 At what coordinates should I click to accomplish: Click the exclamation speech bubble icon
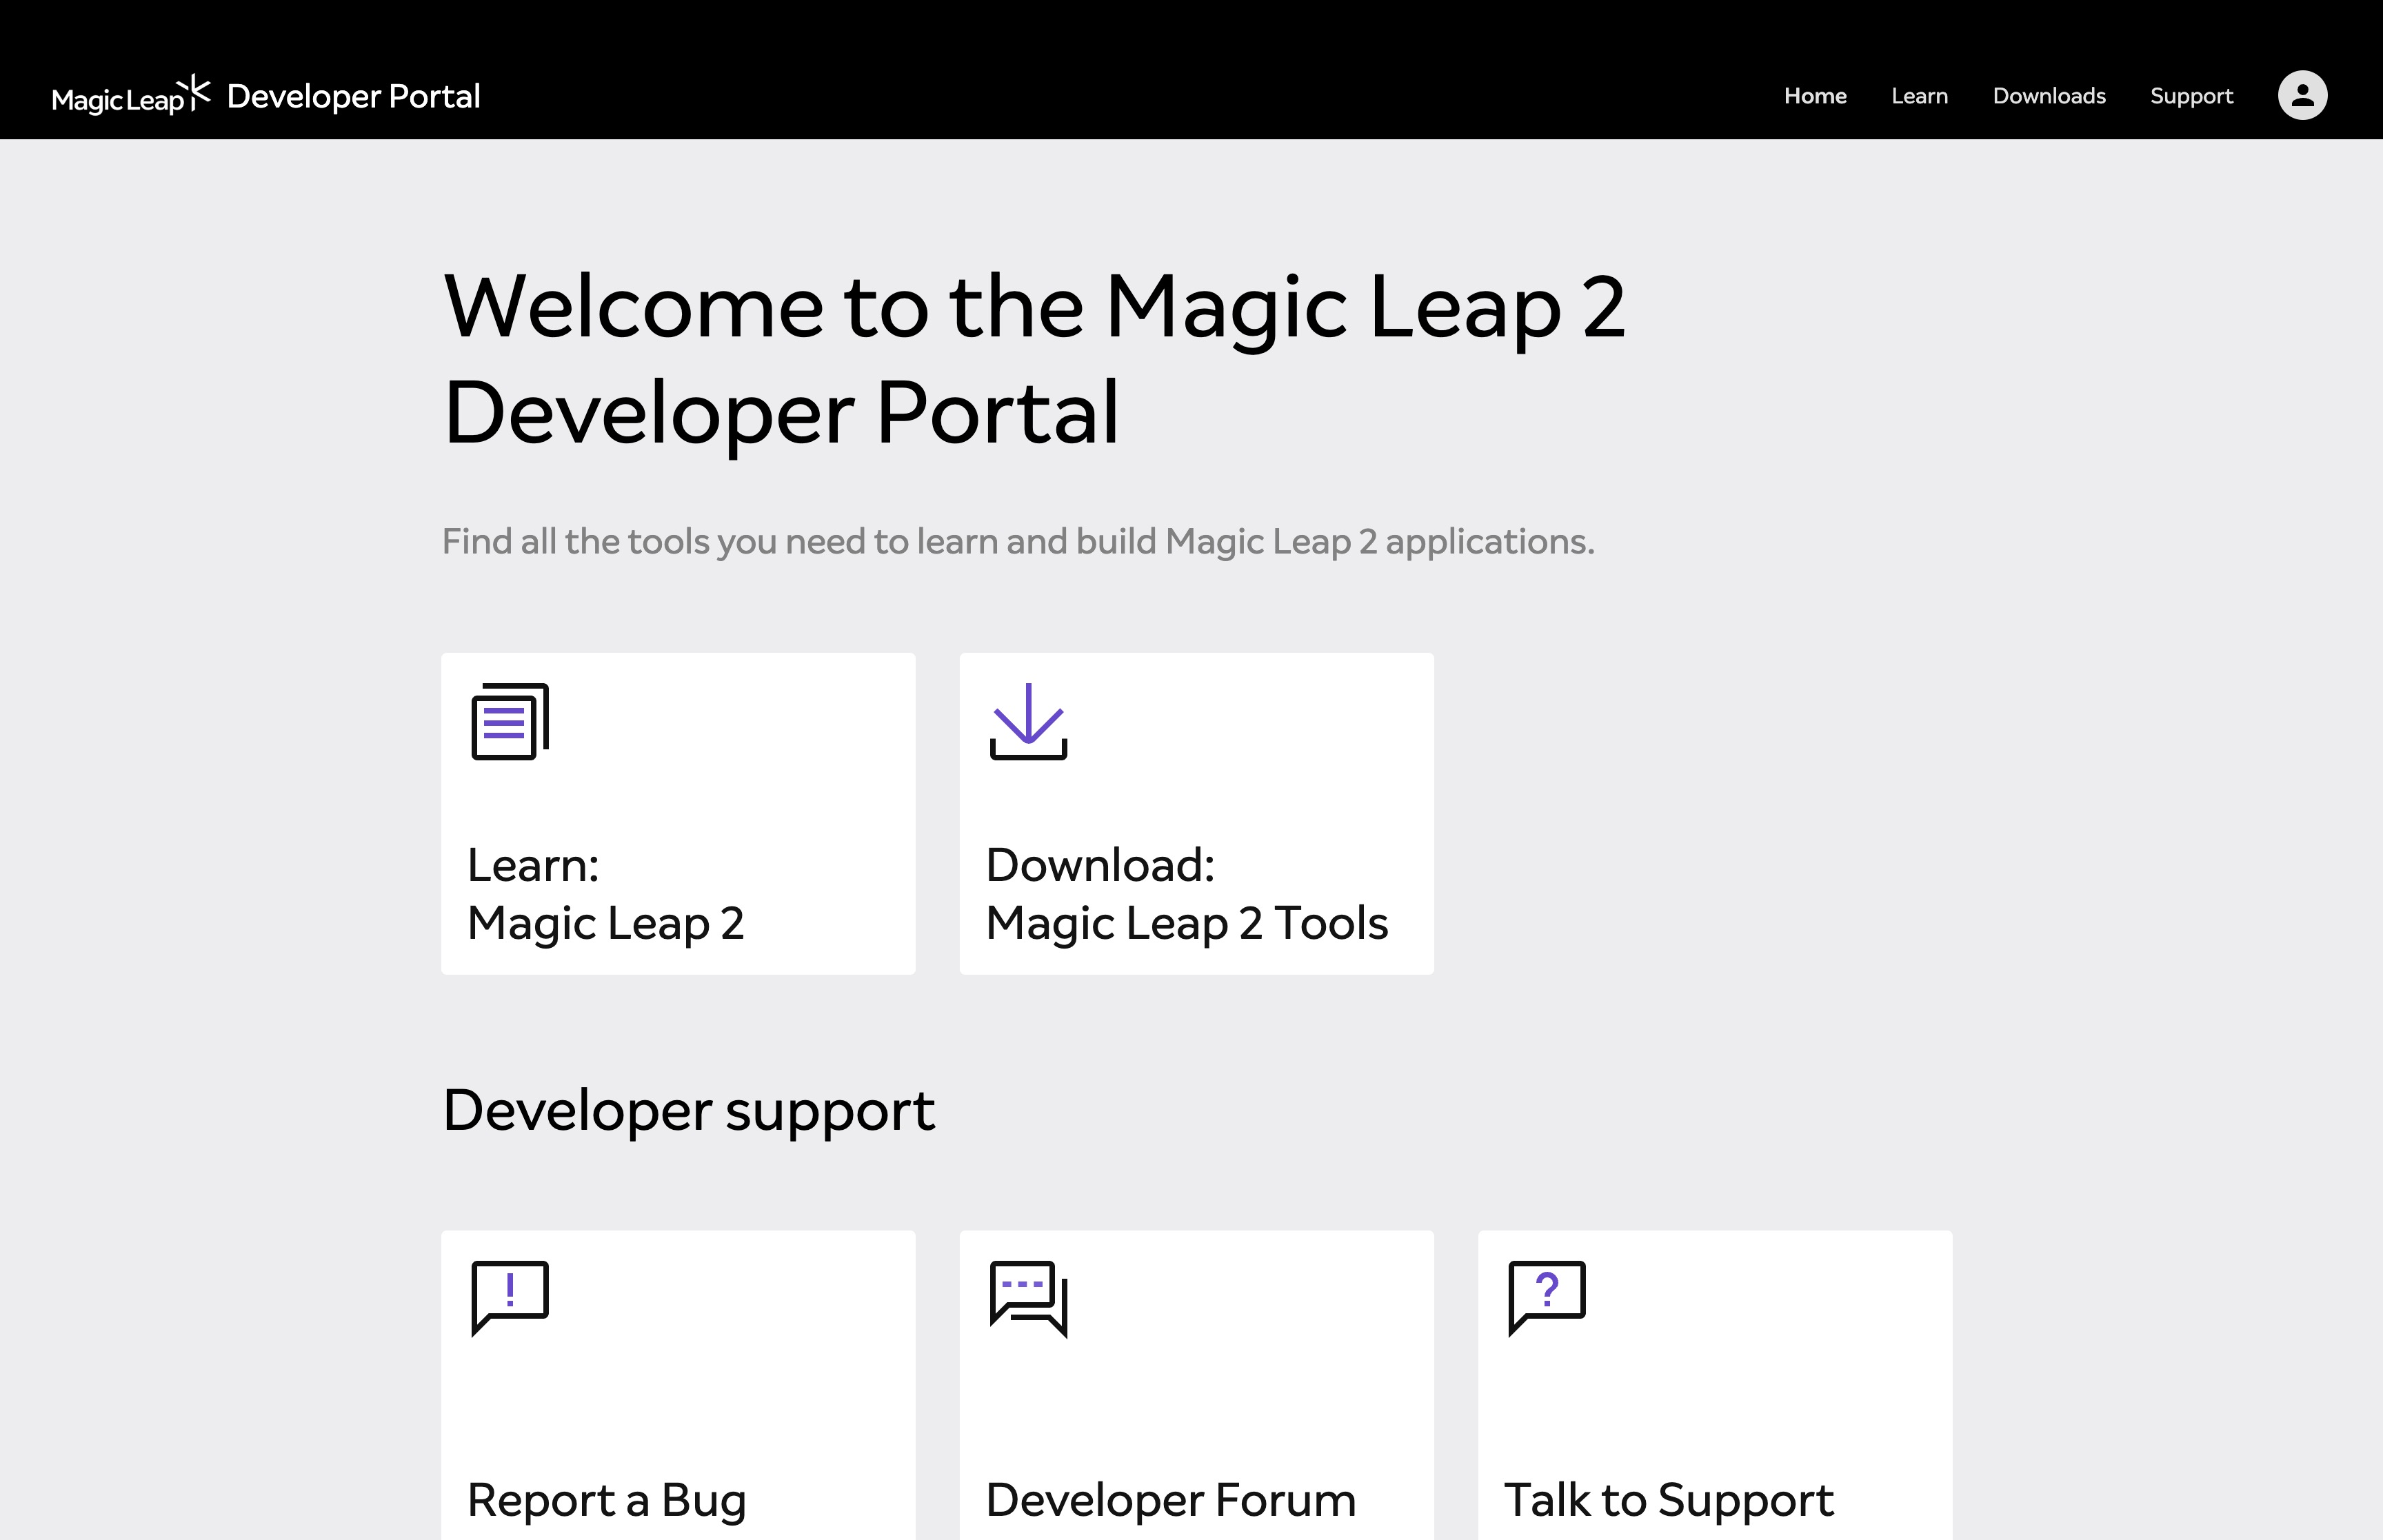[x=510, y=1297]
